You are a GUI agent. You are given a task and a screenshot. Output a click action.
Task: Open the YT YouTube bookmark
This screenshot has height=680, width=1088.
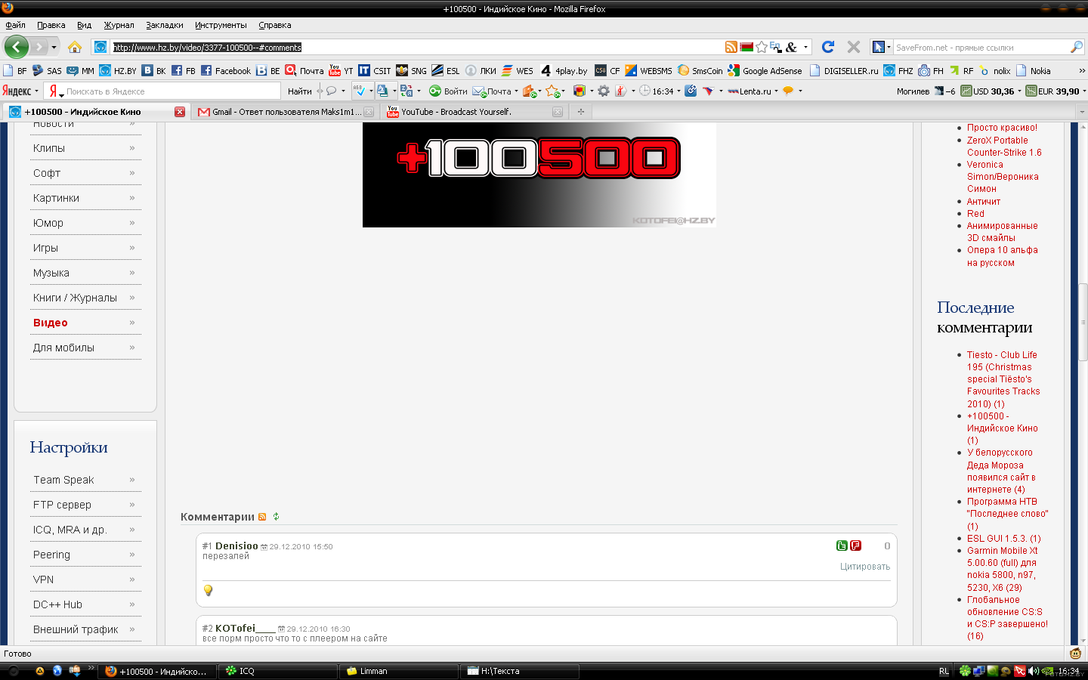tap(341, 70)
